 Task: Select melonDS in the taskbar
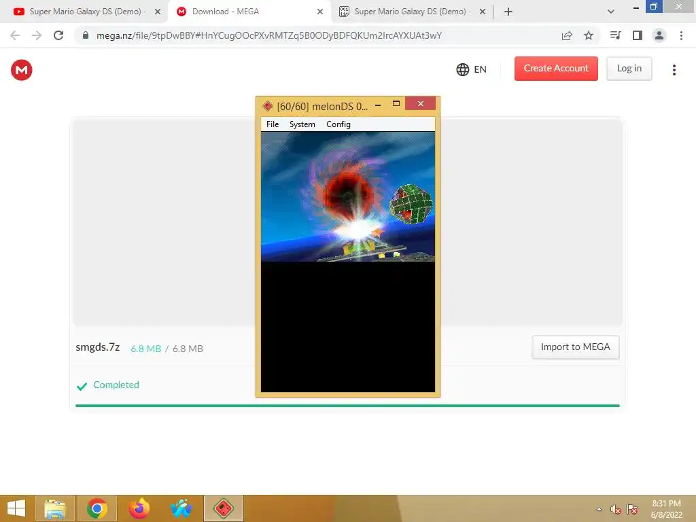pyautogui.click(x=223, y=508)
